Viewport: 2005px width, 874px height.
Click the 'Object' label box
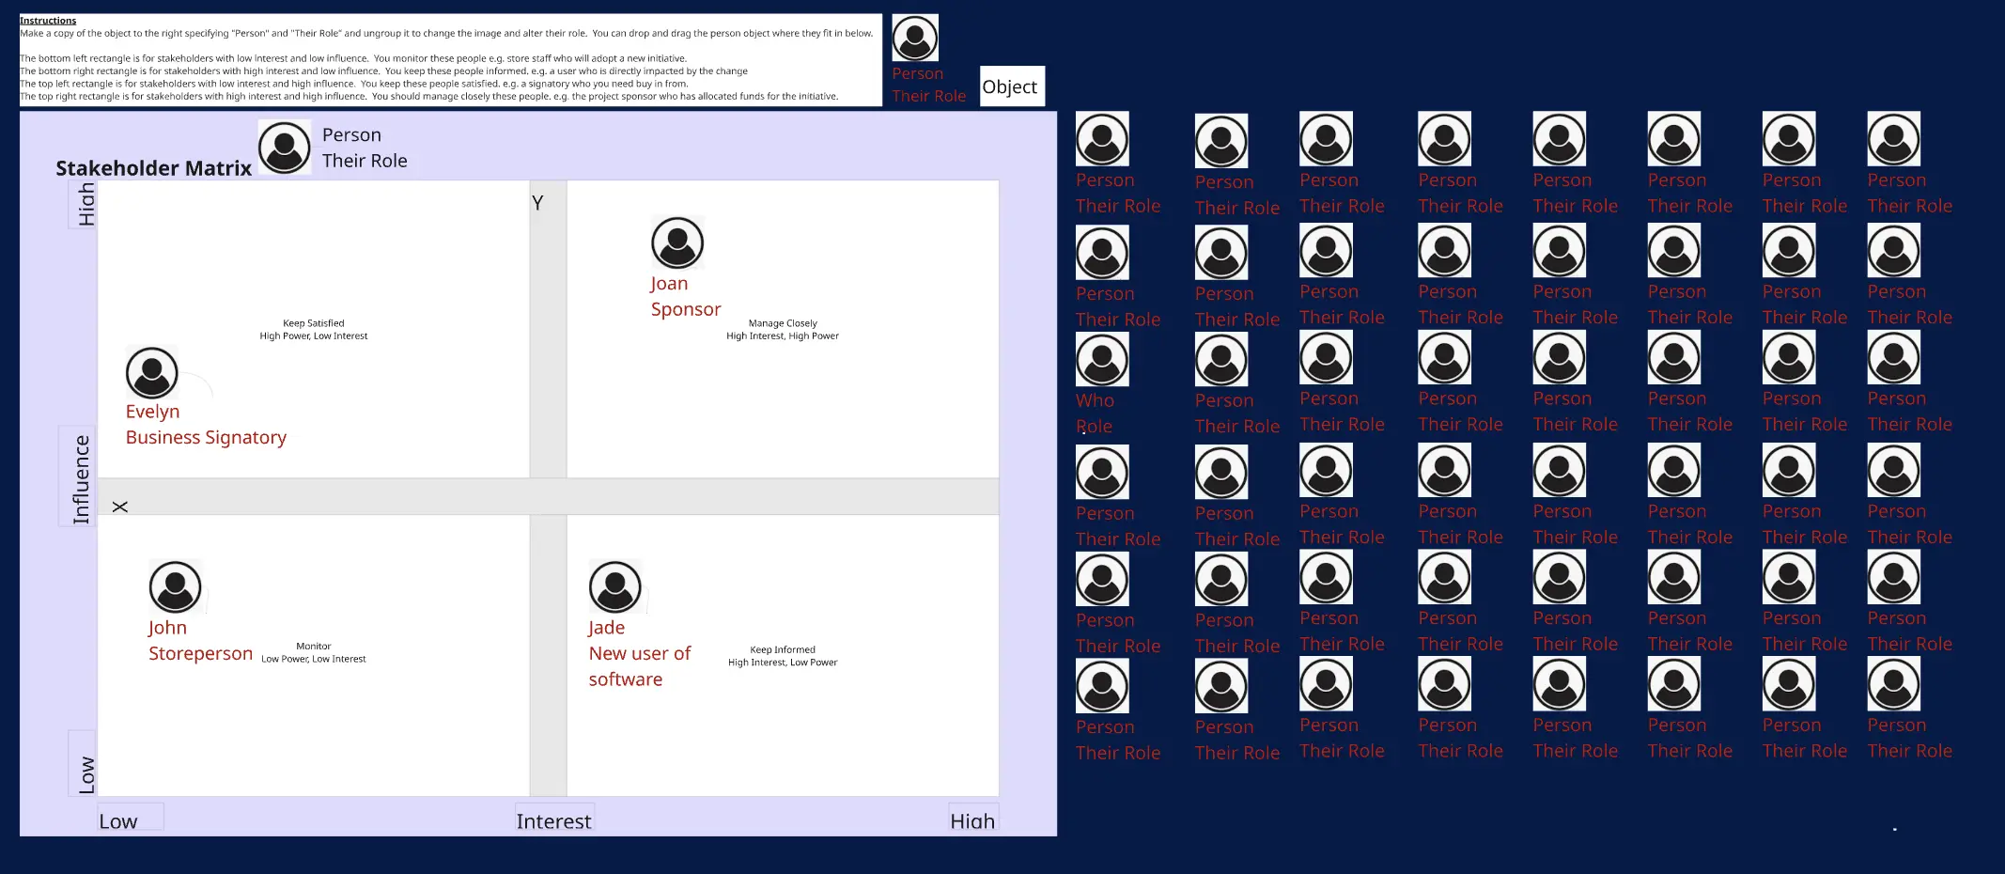click(1011, 86)
